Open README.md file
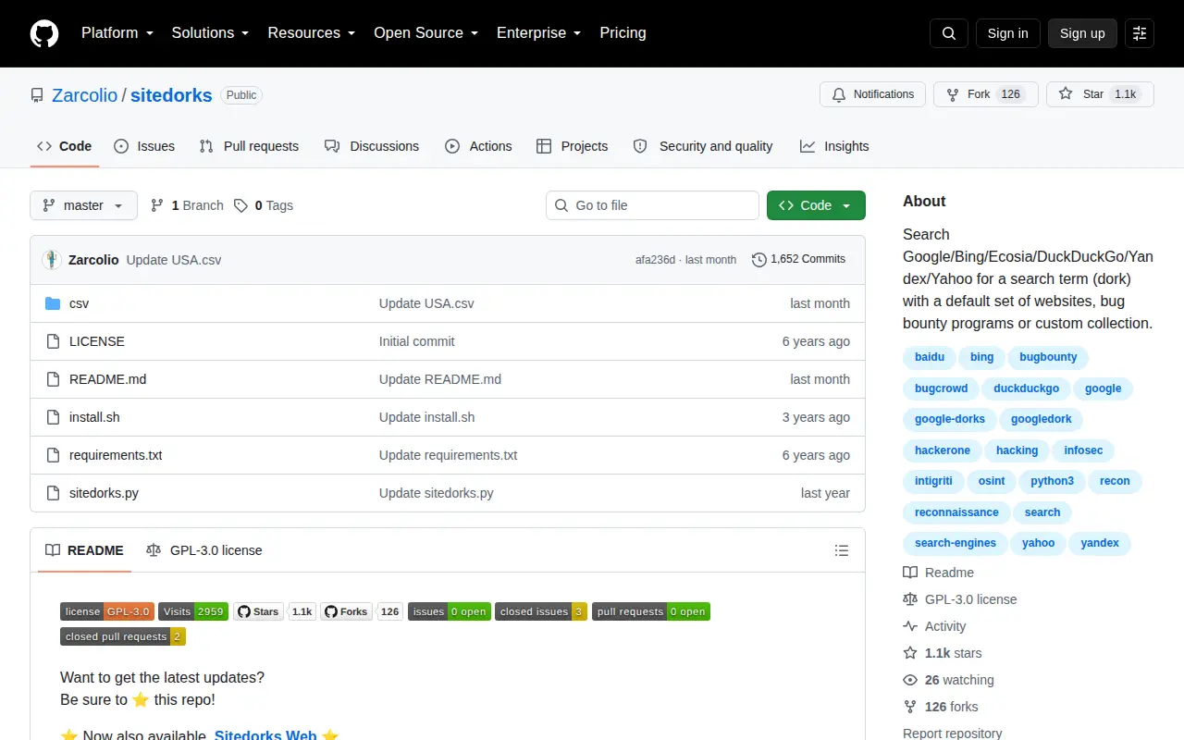1184x740 pixels. (x=107, y=379)
